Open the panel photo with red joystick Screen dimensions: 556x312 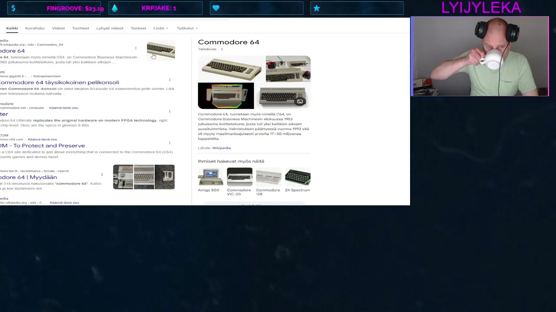(x=288, y=69)
